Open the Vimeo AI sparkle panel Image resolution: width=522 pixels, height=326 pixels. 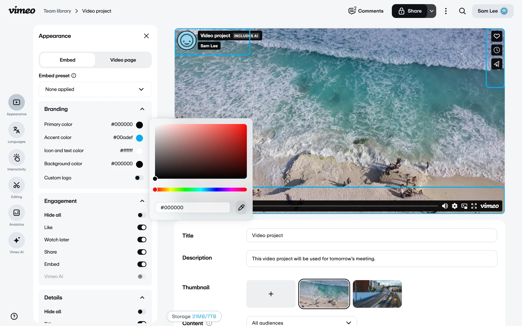16,240
